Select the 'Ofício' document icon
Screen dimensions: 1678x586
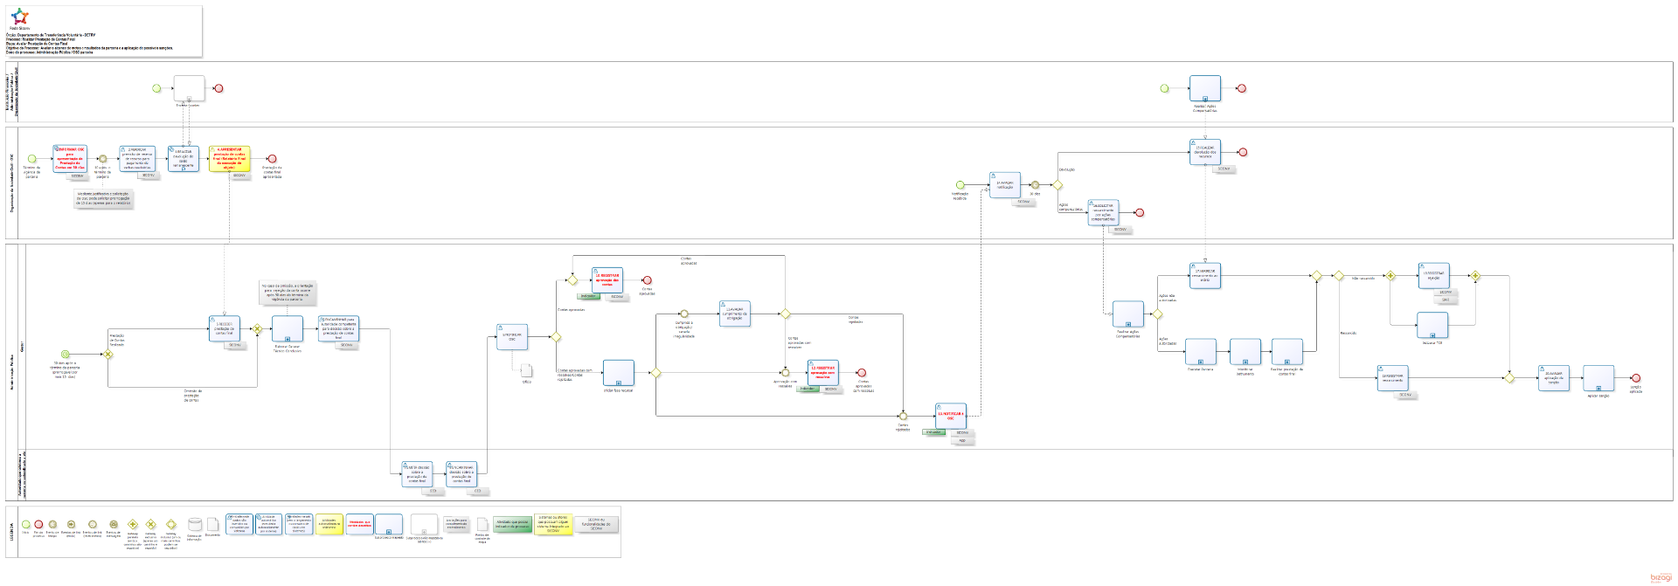click(x=526, y=370)
